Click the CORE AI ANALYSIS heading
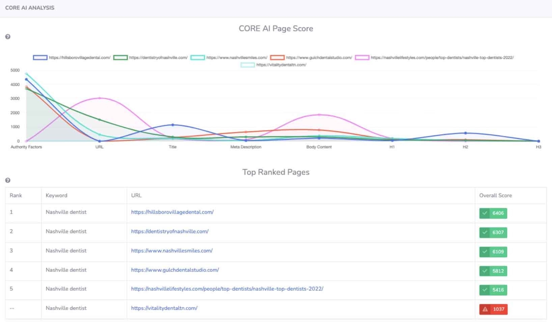Viewport: 552px width, 322px height. [30, 8]
